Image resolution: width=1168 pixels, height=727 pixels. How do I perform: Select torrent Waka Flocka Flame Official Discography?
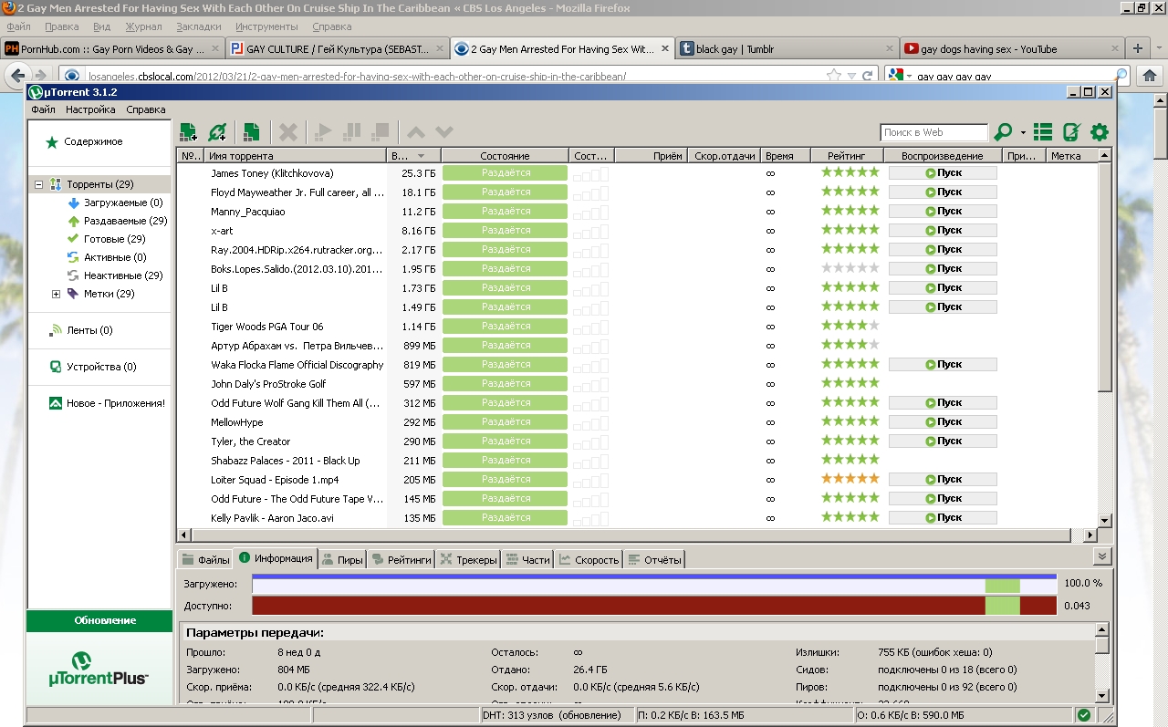click(x=297, y=365)
